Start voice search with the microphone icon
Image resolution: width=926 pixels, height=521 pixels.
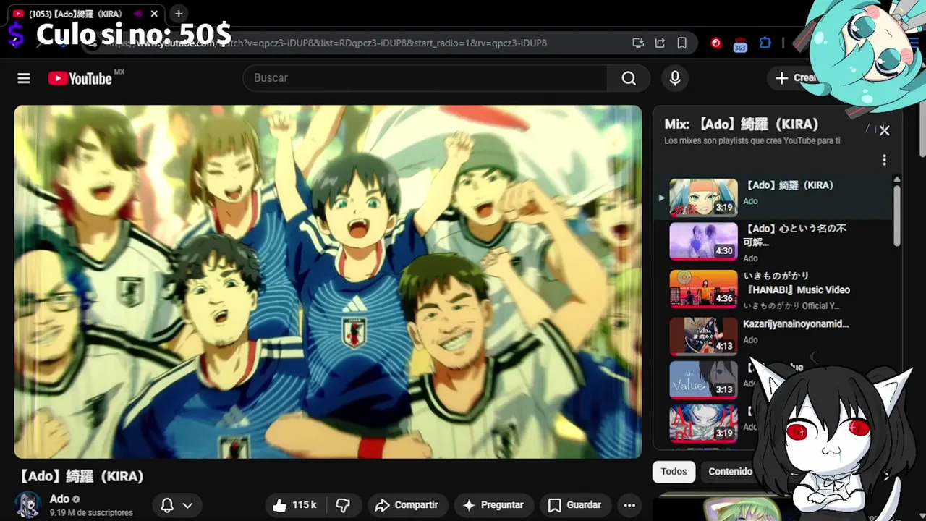[x=675, y=78]
